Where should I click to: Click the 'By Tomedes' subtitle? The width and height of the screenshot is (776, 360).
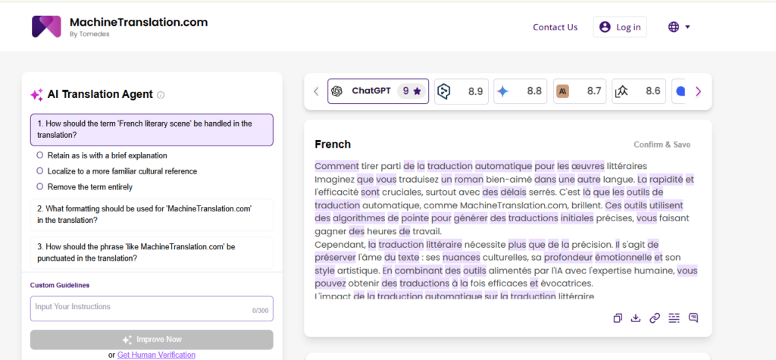pos(89,35)
